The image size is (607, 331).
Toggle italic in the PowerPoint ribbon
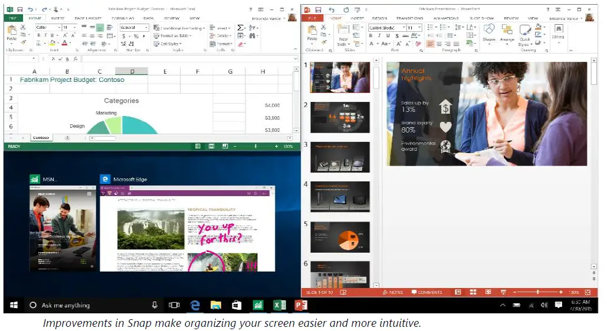[379, 35]
